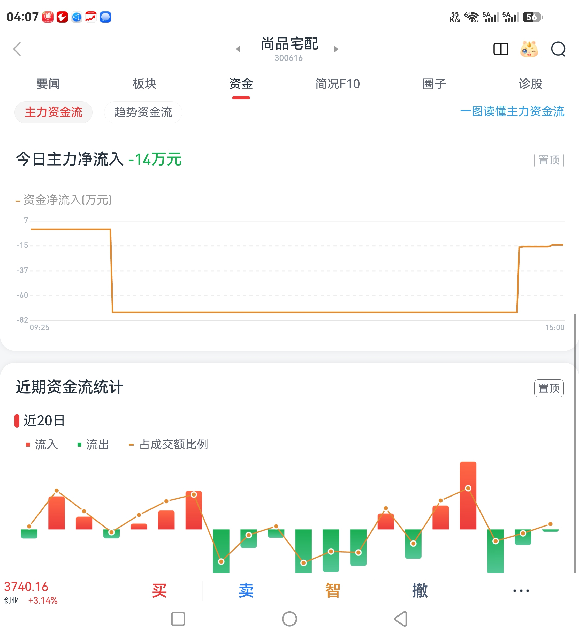The image size is (579, 631).
Task: Tap the 15:00 time axis label
Action: (x=554, y=328)
